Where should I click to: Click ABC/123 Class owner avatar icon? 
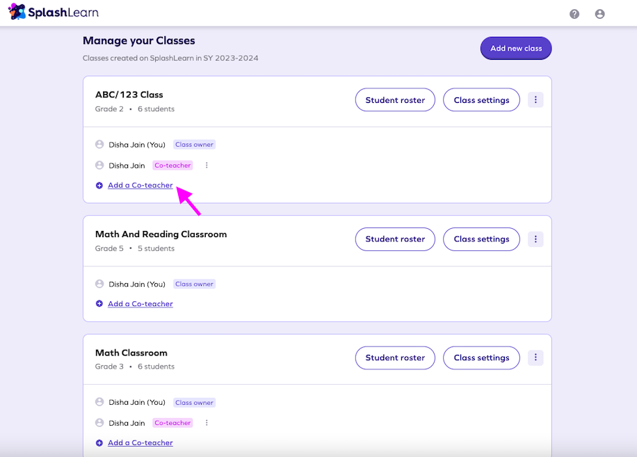click(99, 145)
